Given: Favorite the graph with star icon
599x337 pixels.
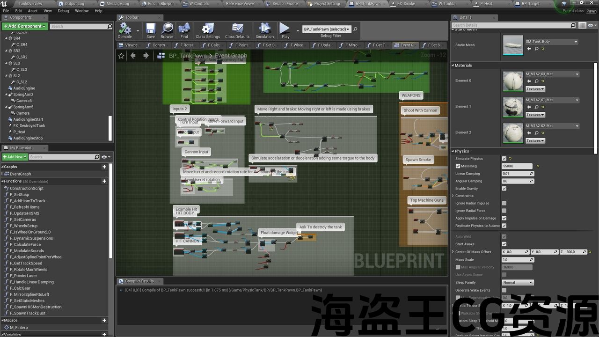Looking at the screenshot, I should tap(122, 56).
